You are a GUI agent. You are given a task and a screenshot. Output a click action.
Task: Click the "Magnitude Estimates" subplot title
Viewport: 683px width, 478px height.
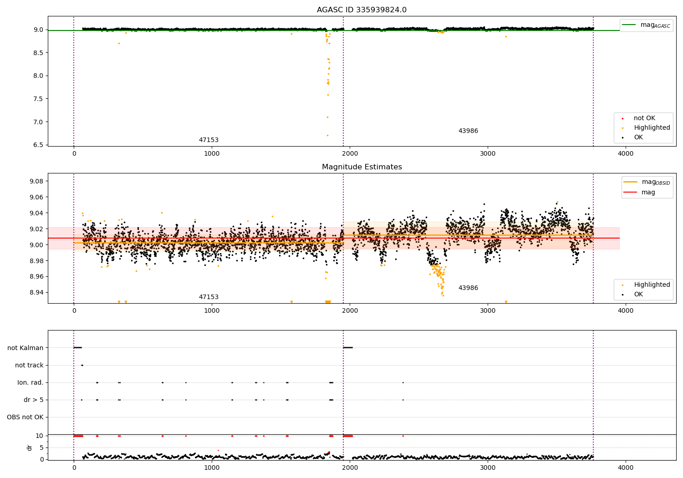pyautogui.click(x=362, y=167)
